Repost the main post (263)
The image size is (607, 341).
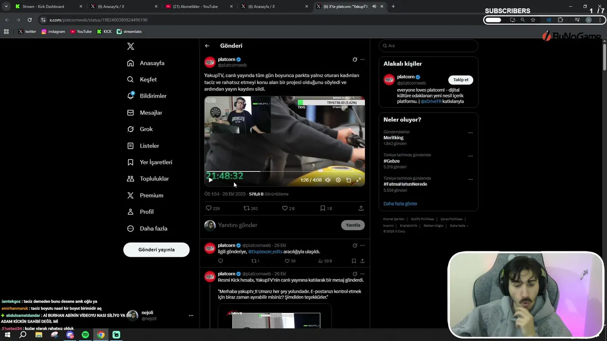[250, 208]
